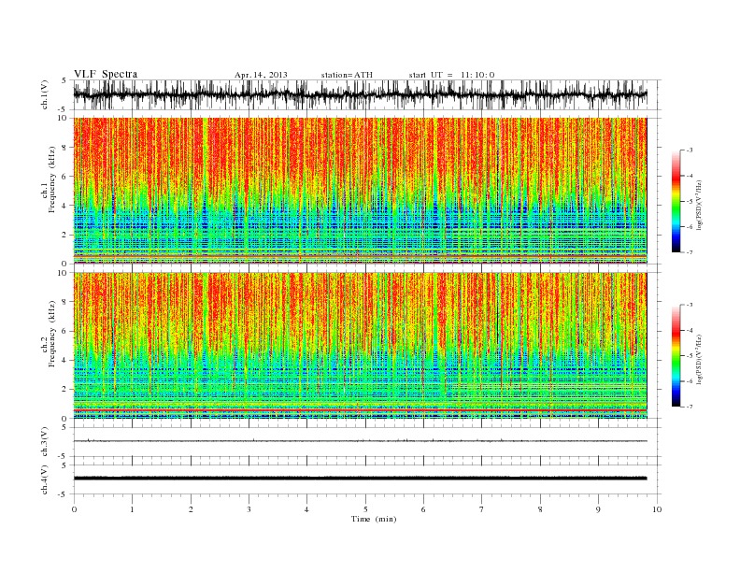
Task: Click the log(PSD) label beside ch.2 color bar
Action: (700, 358)
